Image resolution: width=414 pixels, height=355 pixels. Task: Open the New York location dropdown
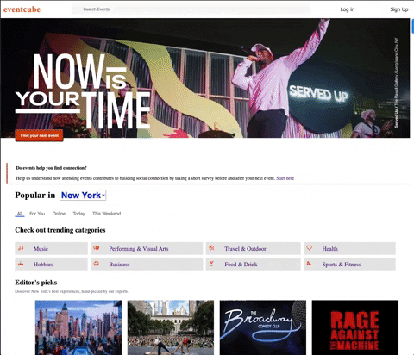point(83,196)
